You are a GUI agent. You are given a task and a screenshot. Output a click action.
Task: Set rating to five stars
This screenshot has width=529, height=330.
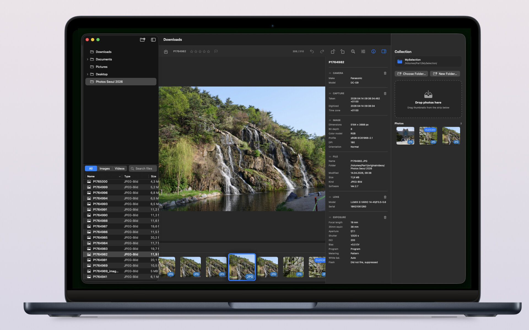pos(208,51)
